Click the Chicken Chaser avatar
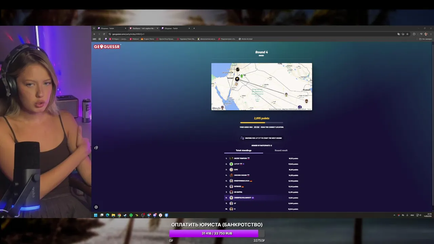The image size is (434, 244). (x=231, y=175)
